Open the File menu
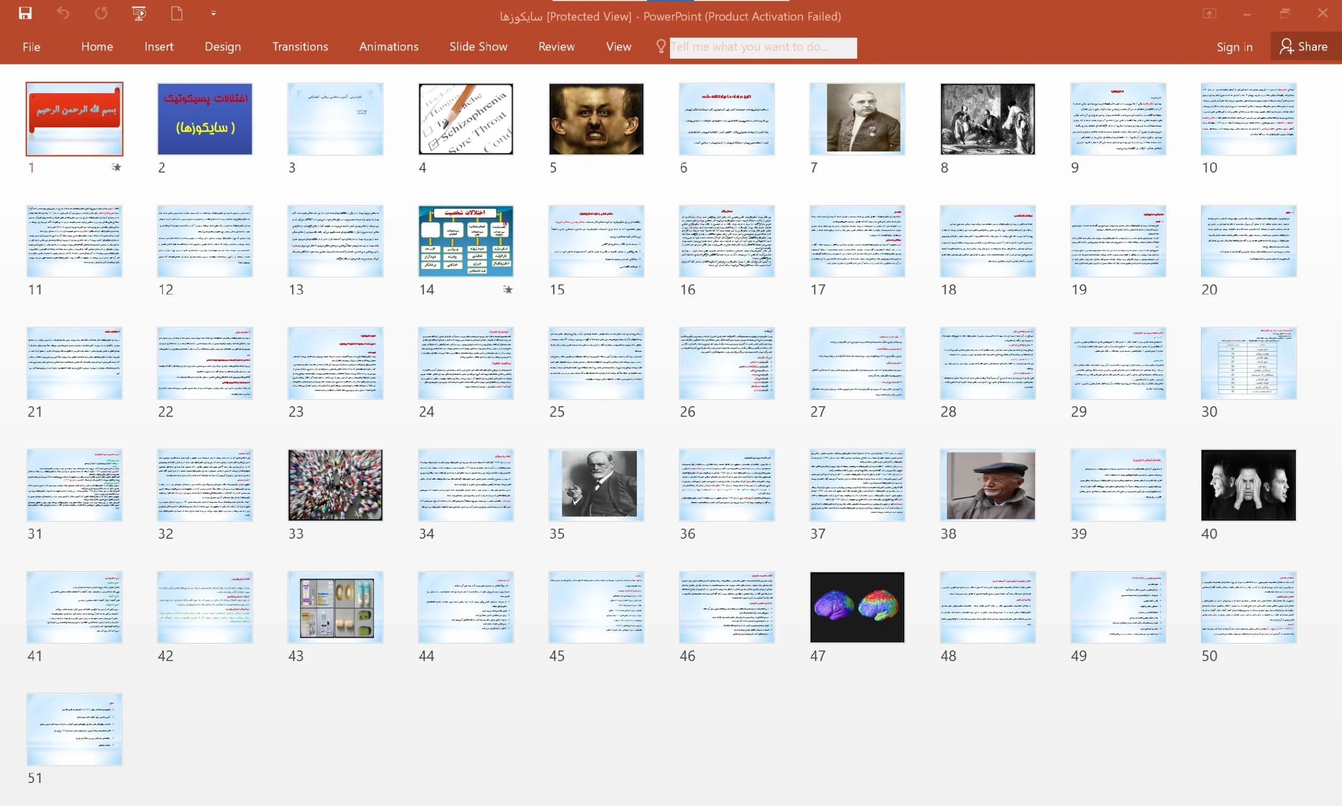Image resolution: width=1342 pixels, height=806 pixels. (31, 47)
